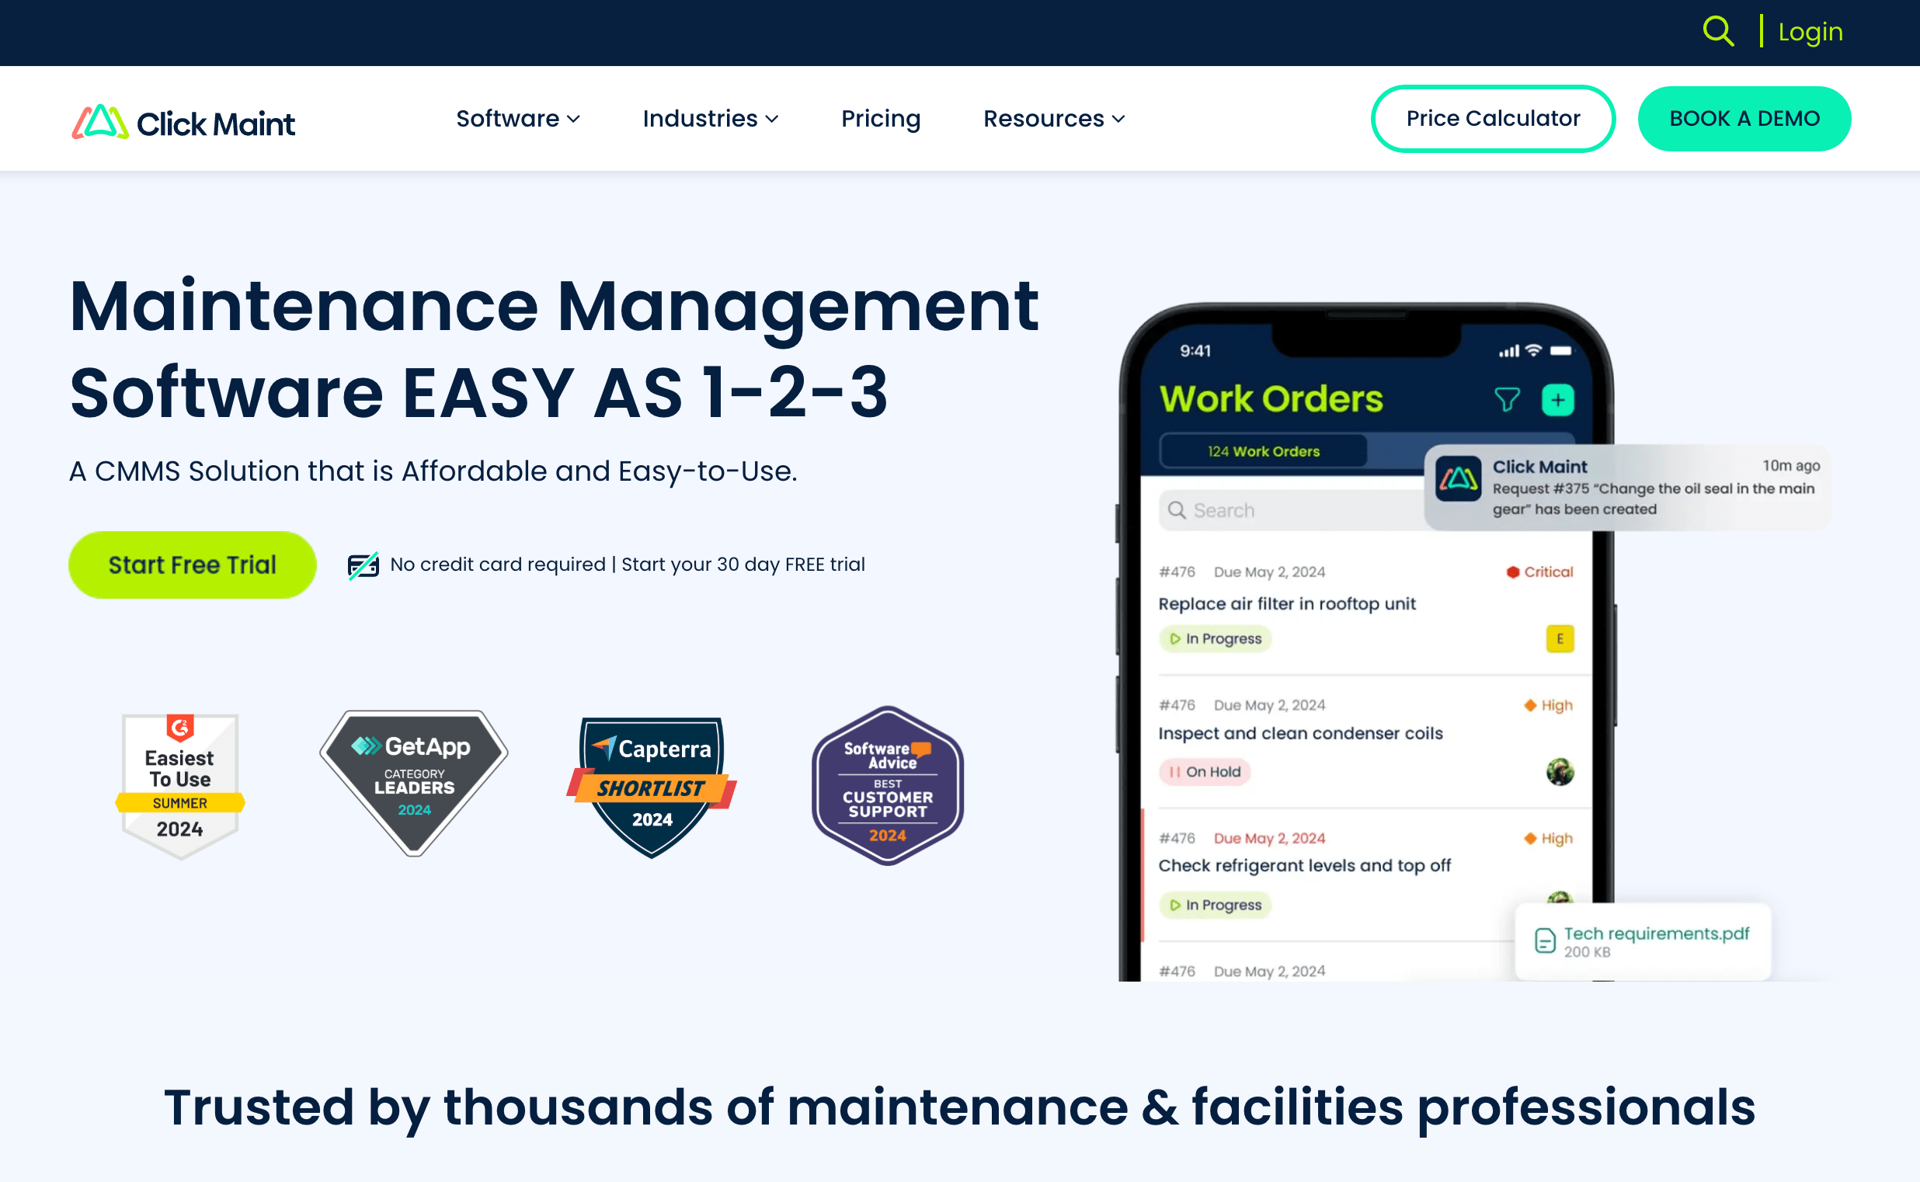Expand the Industries menu

(710, 118)
